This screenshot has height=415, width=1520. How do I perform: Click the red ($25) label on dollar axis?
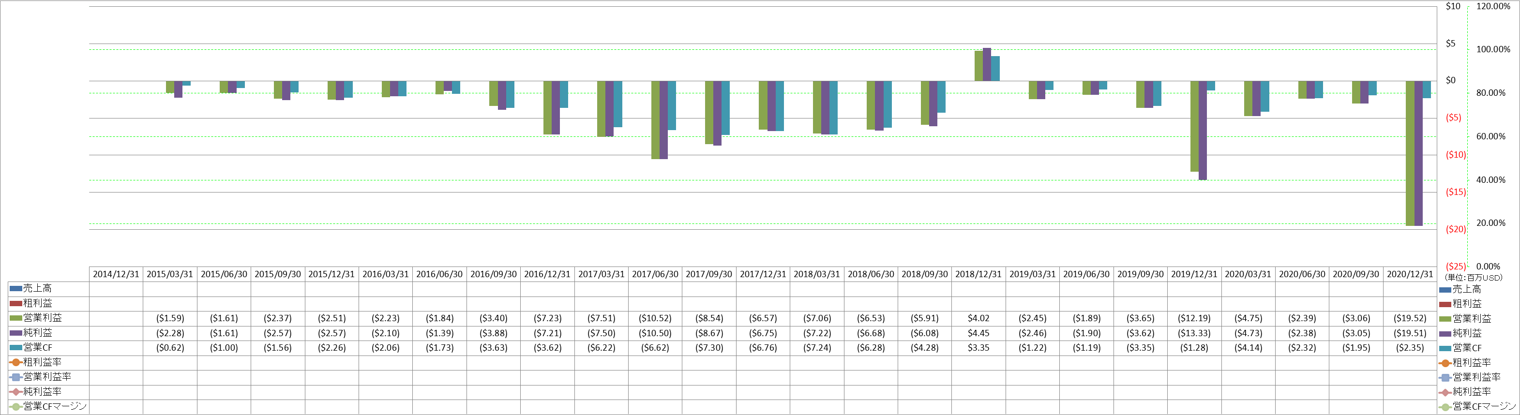[x=1456, y=267]
